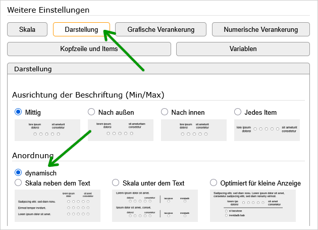
Task: Click Optimiert für kleine Anzeige preview image
Action: point(253,206)
